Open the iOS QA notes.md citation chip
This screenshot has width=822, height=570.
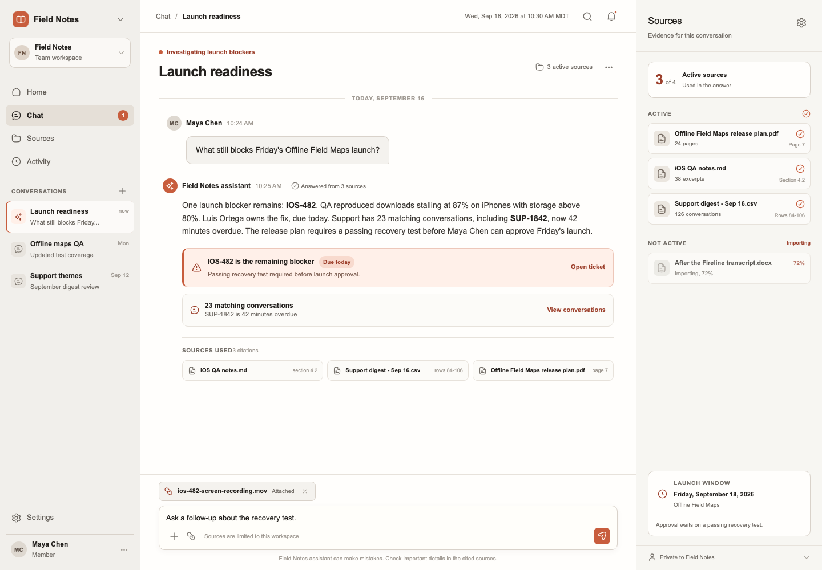252,370
